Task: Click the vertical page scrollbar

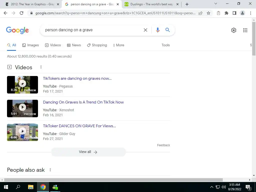Action: (254, 38)
